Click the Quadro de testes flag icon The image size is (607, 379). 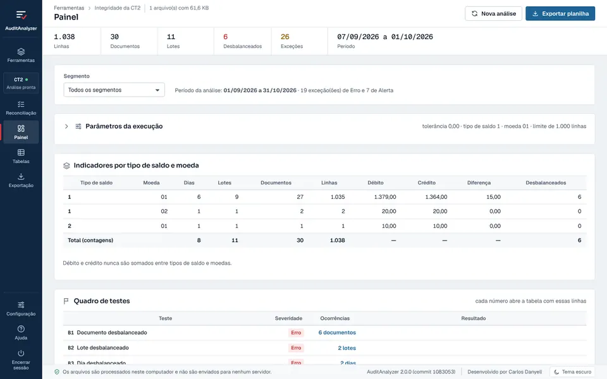[x=66, y=301]
